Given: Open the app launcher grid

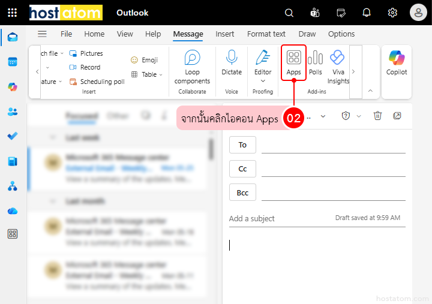Looking at the screenshot, I should (12, 13).
